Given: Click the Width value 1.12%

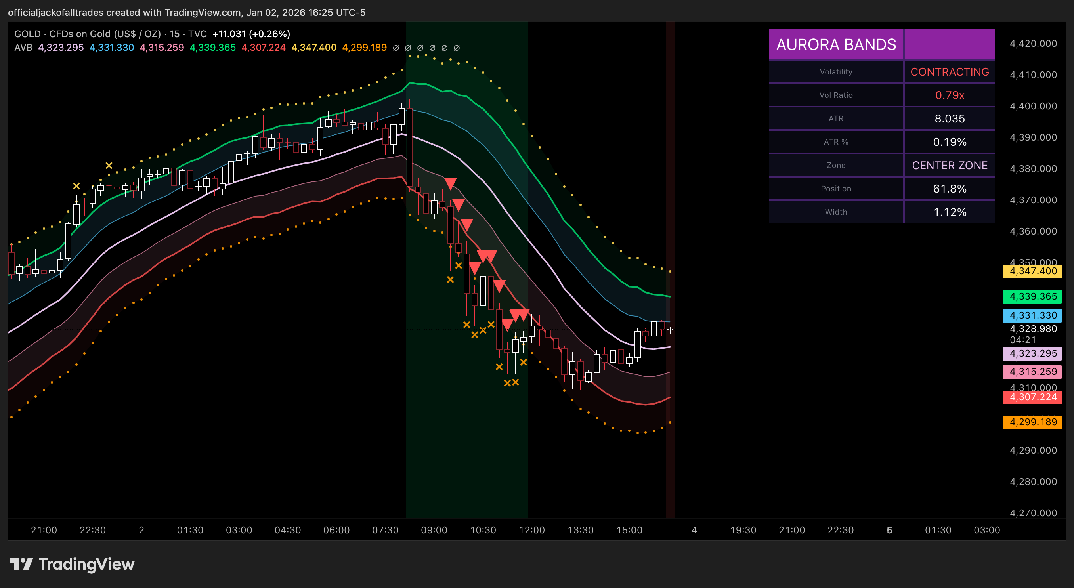Looking at the screenshot, I should pyautogui.click(x=949, y=212).
